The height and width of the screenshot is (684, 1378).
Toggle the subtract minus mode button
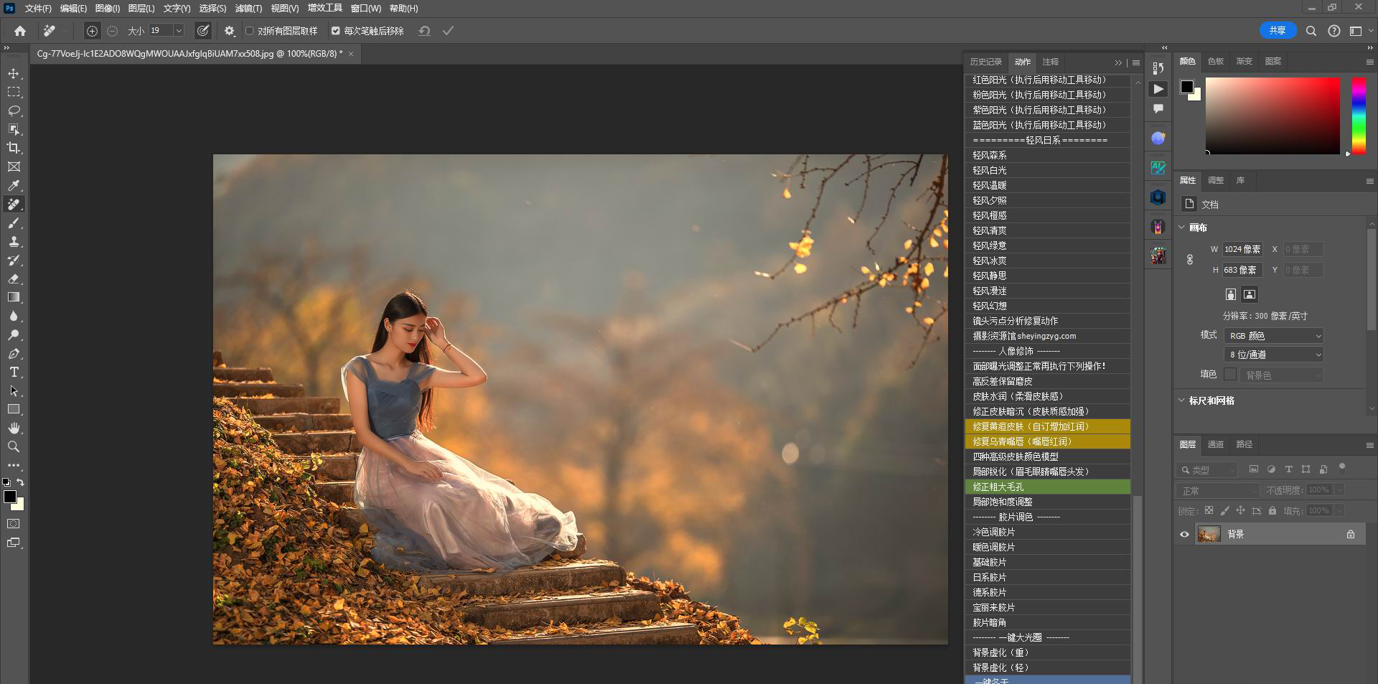(113, 31)
